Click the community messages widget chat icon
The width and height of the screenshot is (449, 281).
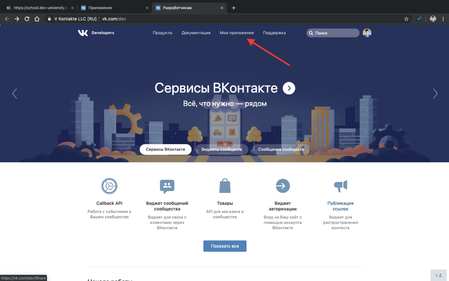167,186
